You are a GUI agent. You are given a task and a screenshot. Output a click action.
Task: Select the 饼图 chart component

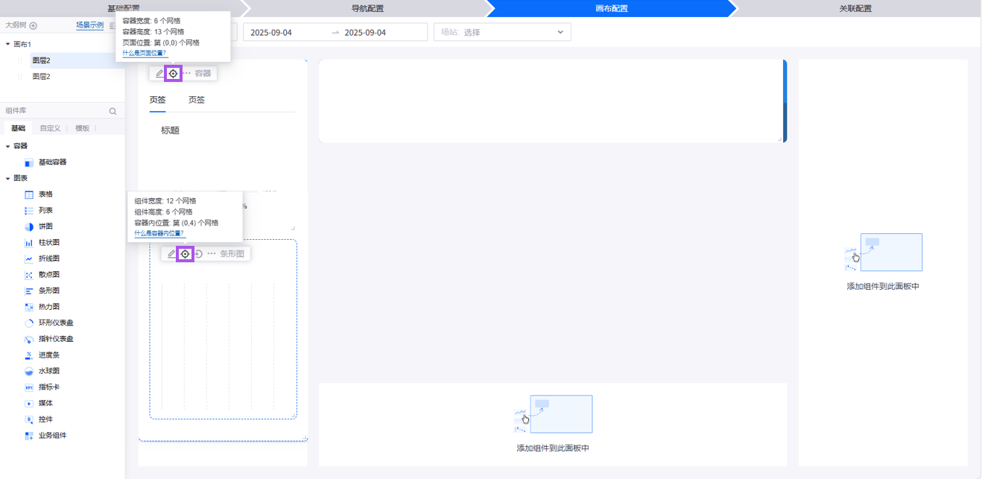pyautogui.click(x=45, y=226)
